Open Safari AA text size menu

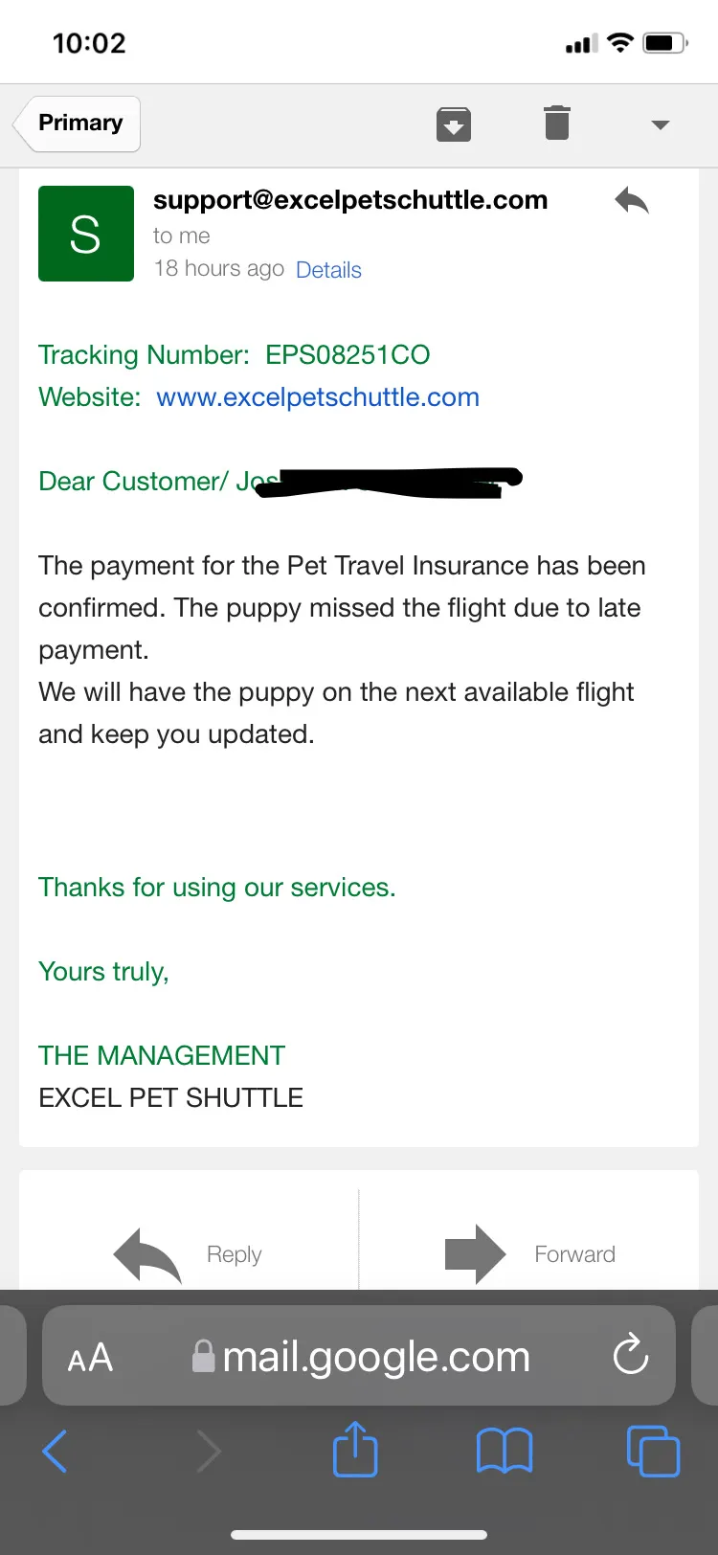click(x=90, y=1358)
